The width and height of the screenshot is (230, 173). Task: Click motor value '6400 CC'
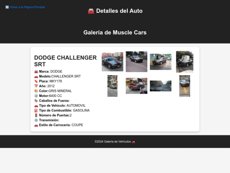[56, 96]
